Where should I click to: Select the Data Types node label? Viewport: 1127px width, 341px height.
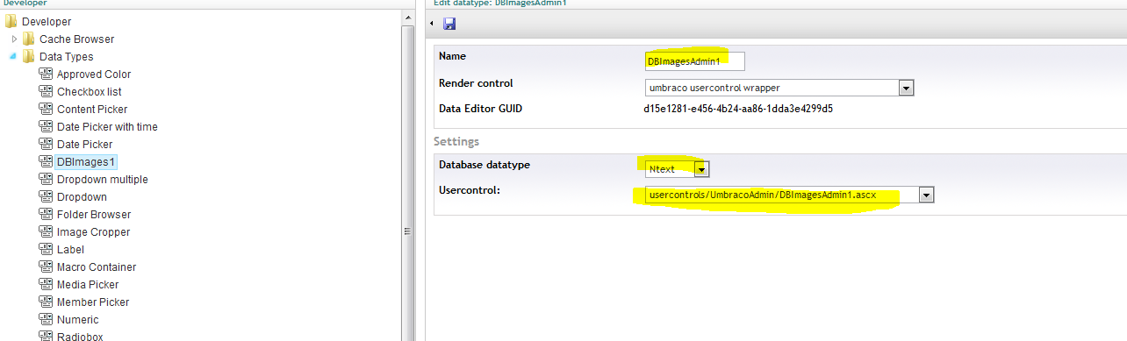[x=66, y=56]
